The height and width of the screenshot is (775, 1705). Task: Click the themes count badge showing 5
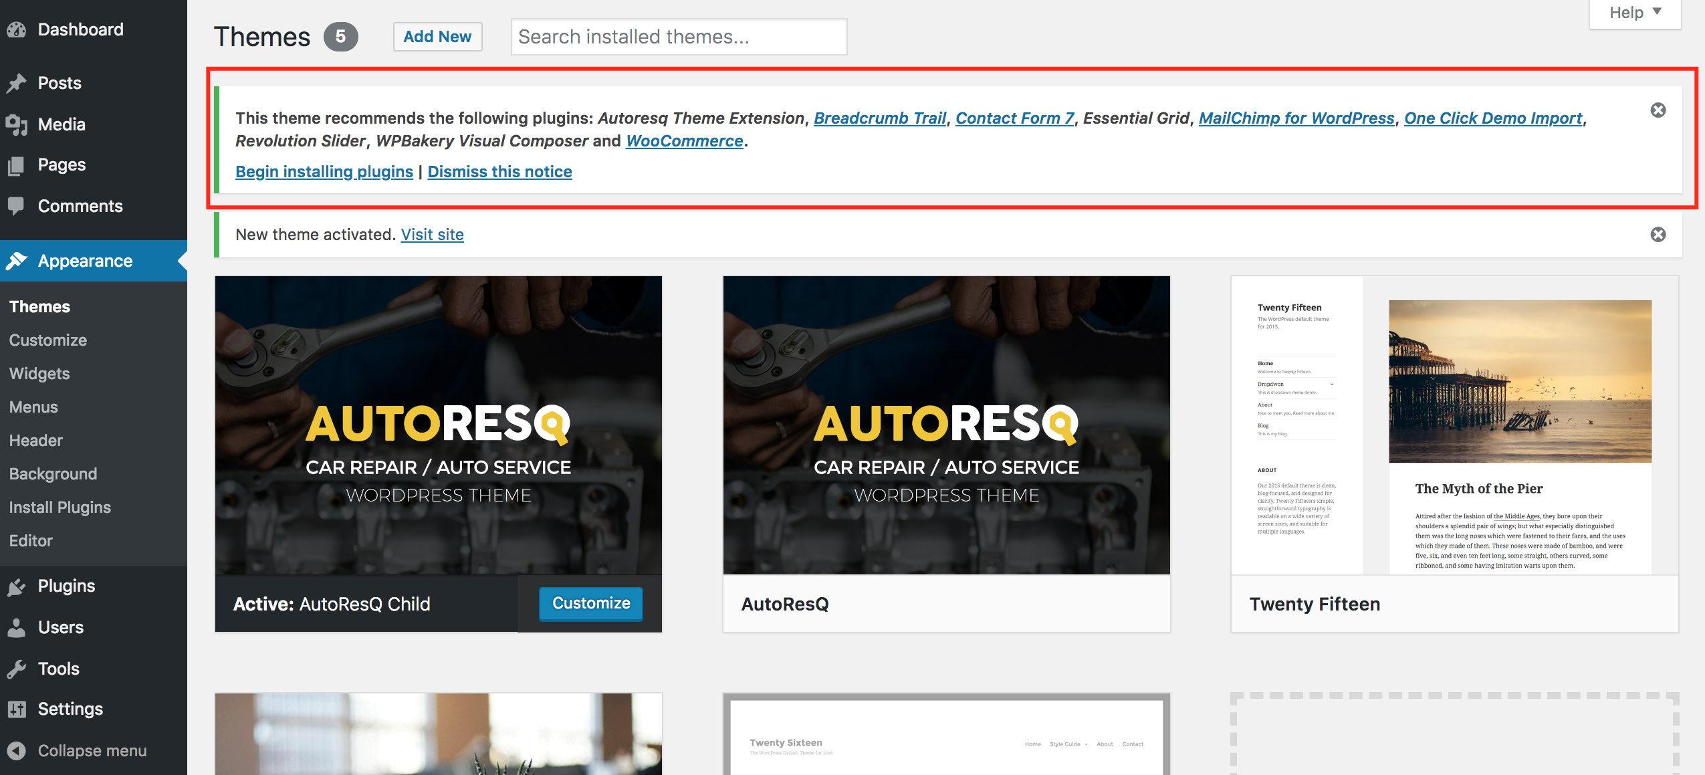[341, 37]
